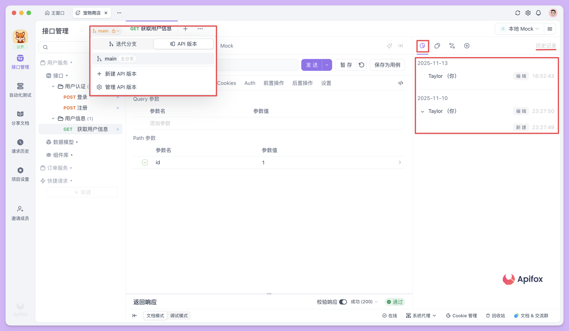The height and width of the screenshot is (331, 569).
Task: Open the notifications bell
Action: pos(538,13)
